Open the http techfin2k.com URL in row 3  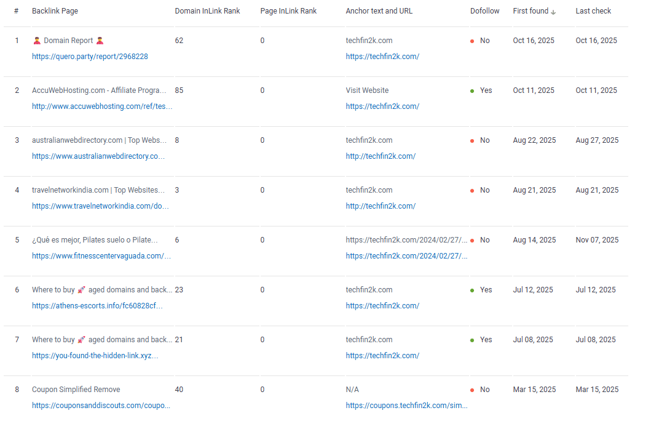(x=381, y=156)
